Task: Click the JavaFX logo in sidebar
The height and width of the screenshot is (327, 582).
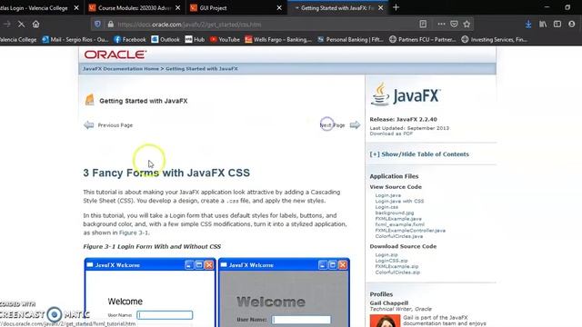Action: coord(406,94)
